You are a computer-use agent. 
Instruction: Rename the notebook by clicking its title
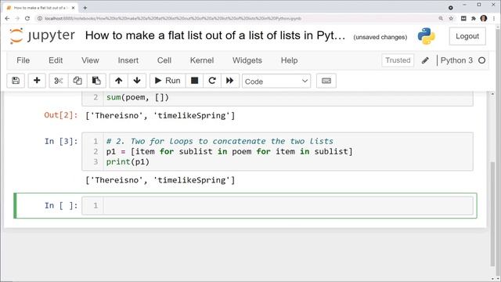(x=215, y=35)
